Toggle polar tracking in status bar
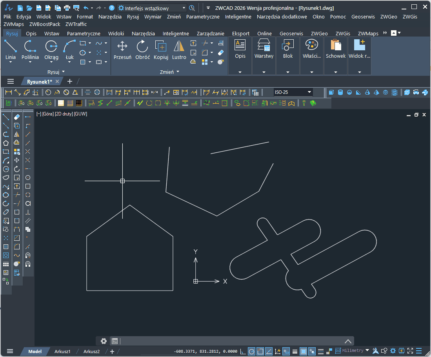Image resolution: width=431 pixels, height=357 pixels. [x=251, y=351]
